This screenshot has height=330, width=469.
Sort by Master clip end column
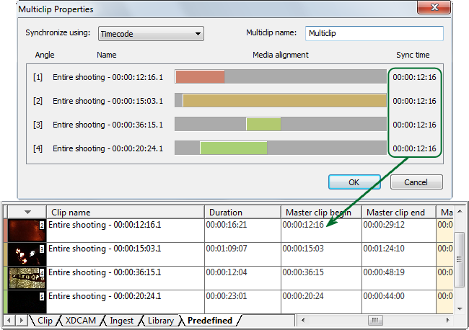click(x=399, y=213)
